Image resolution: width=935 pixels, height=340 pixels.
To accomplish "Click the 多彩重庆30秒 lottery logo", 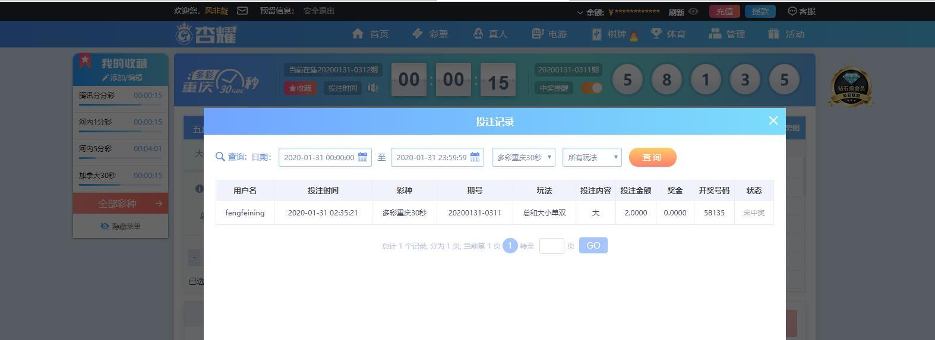I will click(220, 81).
